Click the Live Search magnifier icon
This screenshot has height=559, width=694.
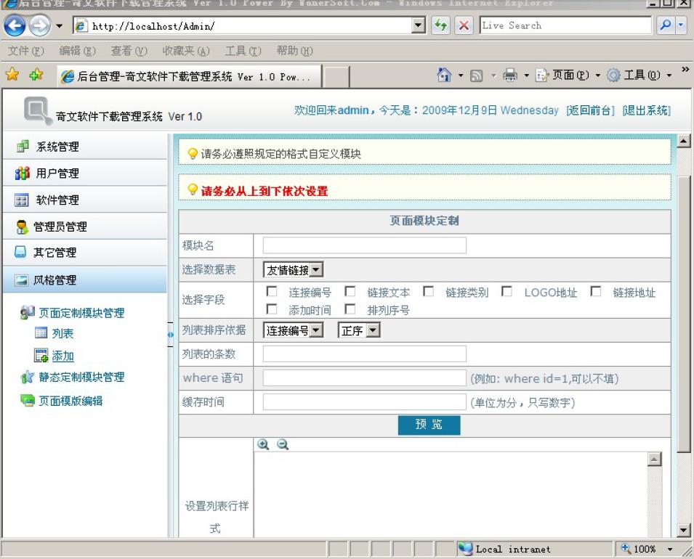665,25
